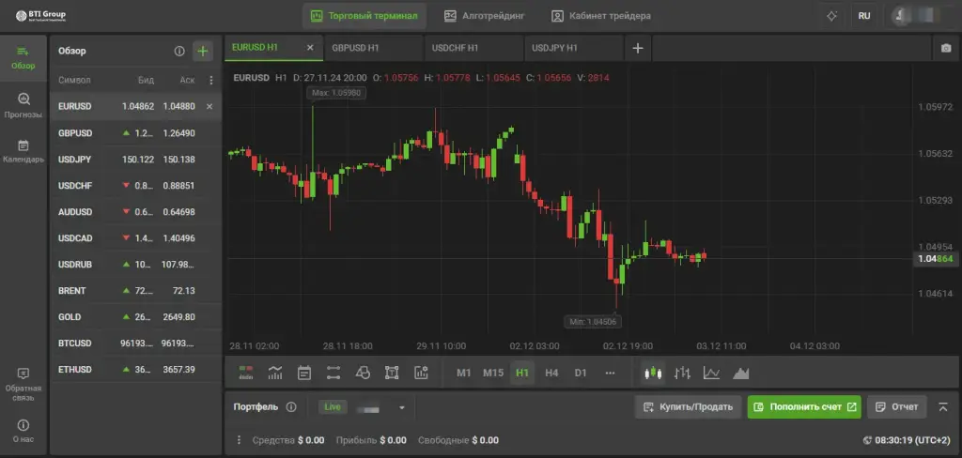The width and height of the screenshot is (962, 458).
Task: Select the BRENT row in the symbol list
Action: [135, 291]
